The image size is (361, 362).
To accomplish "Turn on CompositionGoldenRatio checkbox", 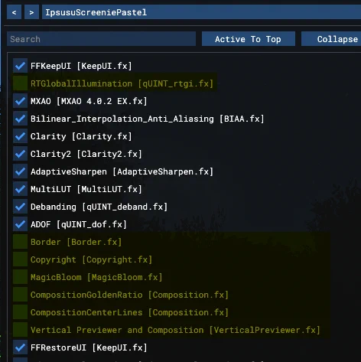I will click(20, 295).
